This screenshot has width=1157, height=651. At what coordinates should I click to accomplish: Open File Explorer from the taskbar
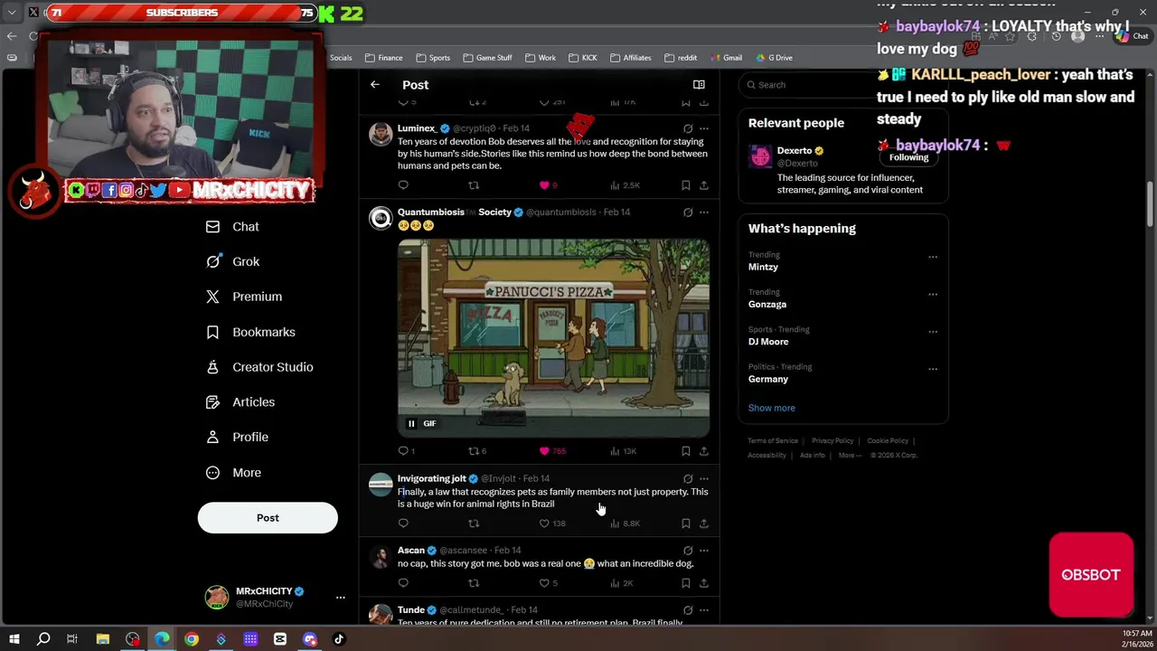(x=103, y=639)
